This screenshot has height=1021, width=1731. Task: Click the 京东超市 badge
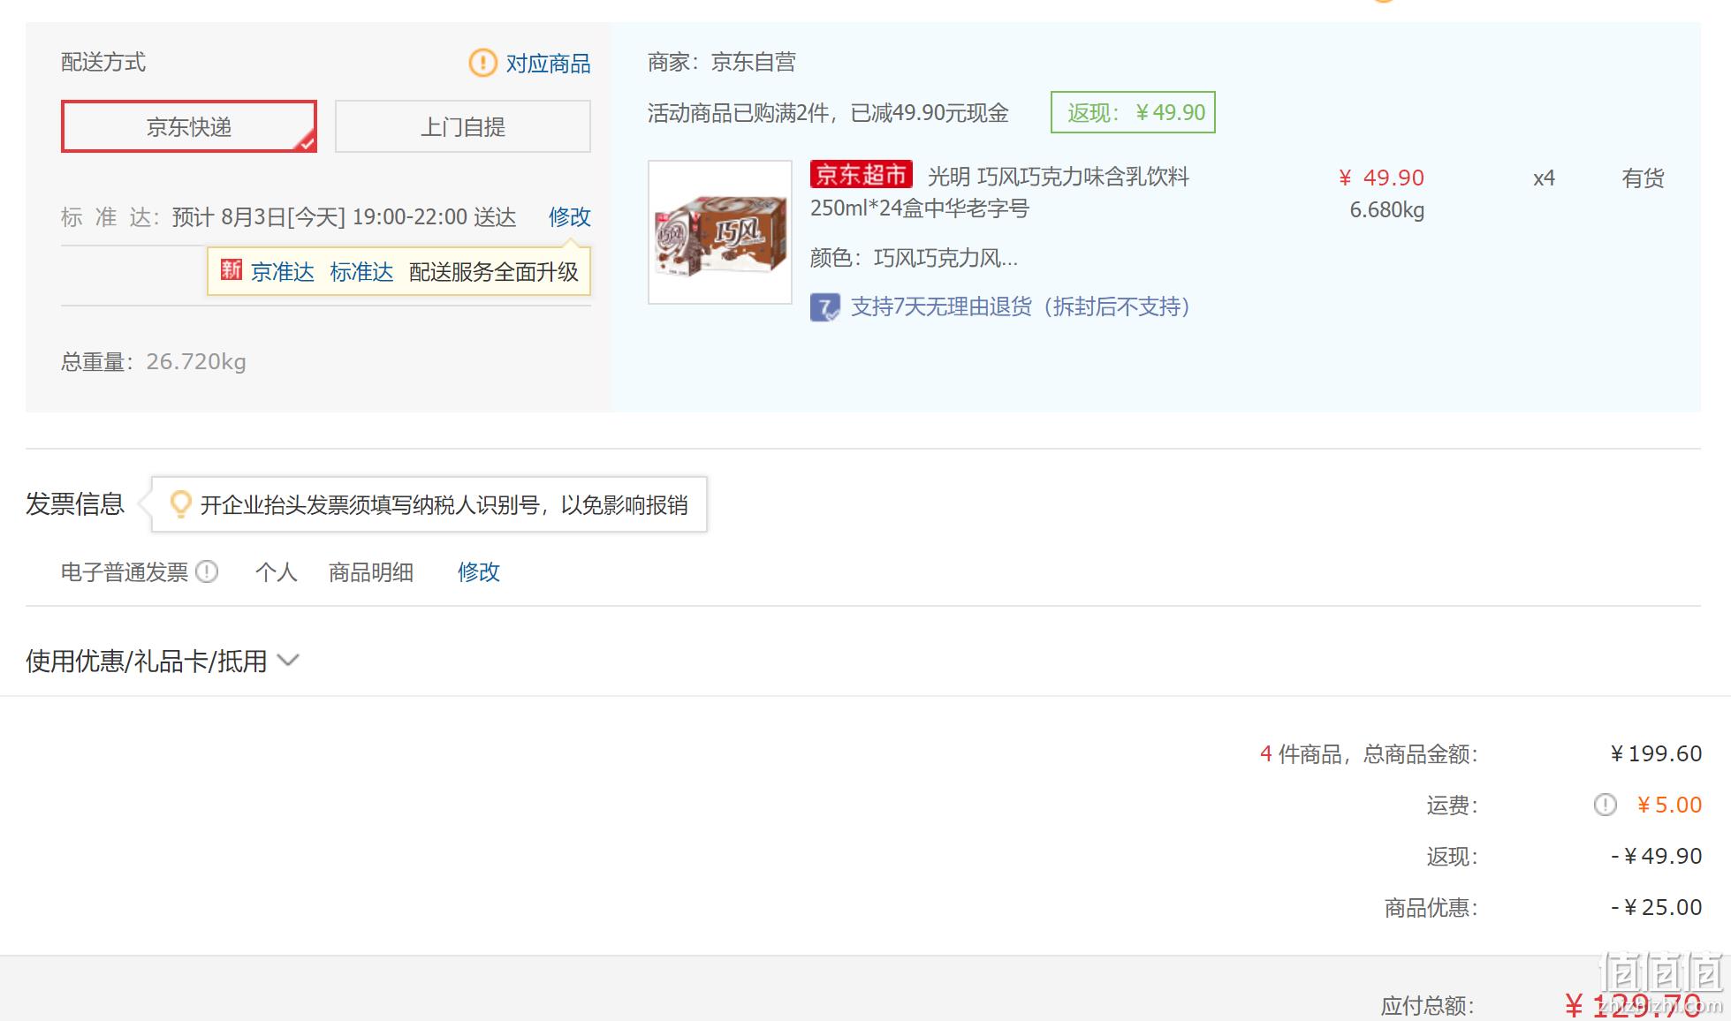861,175
